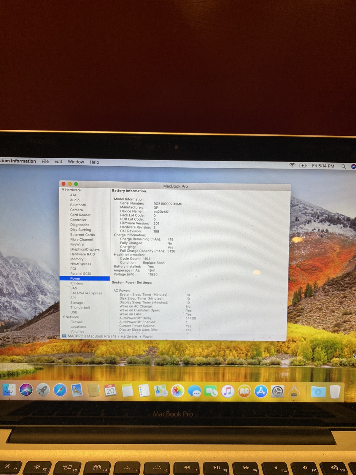
Task: Open the Help menu
Action: click(x=94, y=162)
